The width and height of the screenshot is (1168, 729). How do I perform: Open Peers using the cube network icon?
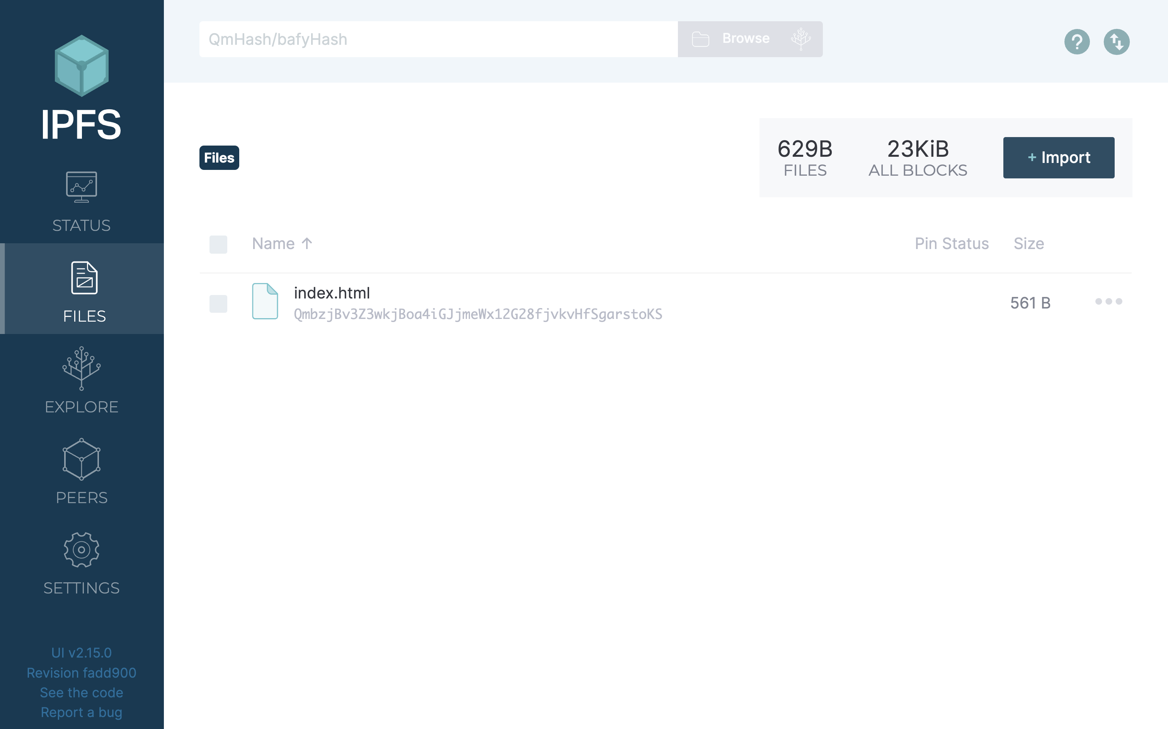pos(81,459)
